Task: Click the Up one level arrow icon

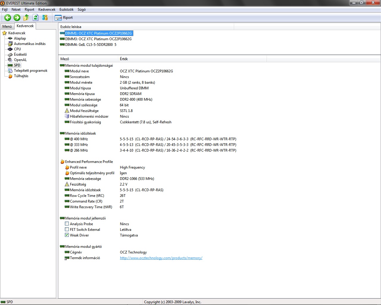Action: pyautogui.click(x=26, y=18)
